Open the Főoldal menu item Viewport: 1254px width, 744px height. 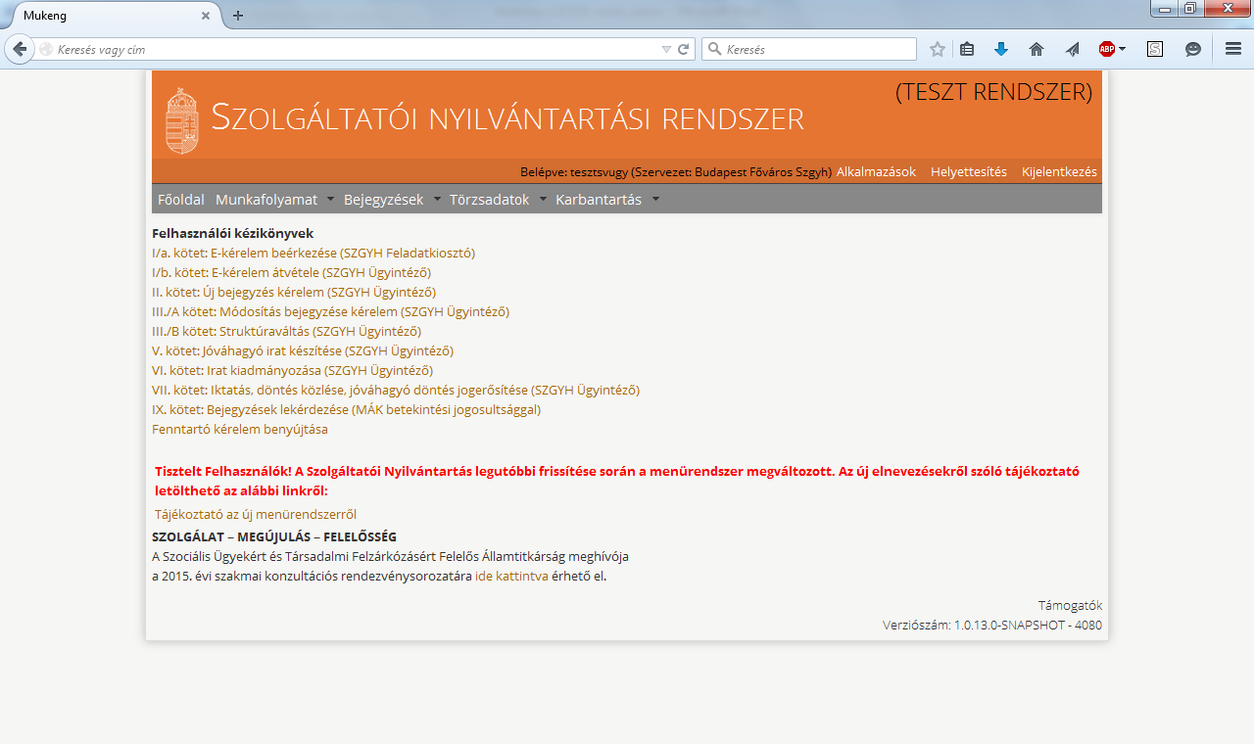[181, 200]
